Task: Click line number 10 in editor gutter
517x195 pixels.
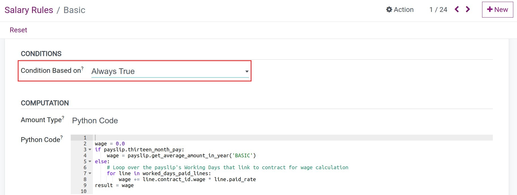Action: pyautogui.click(x=83, y=191)
